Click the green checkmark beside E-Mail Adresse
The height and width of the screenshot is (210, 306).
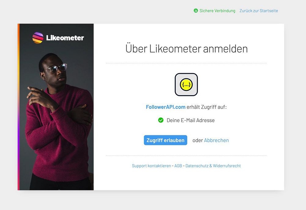point(161,120)
